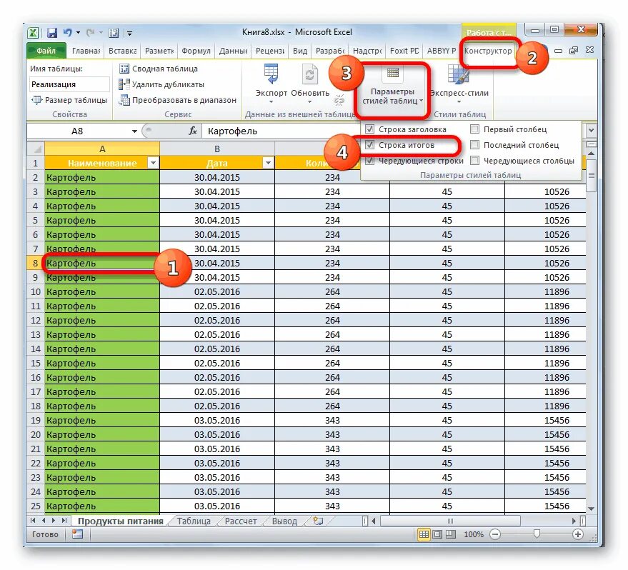Viewport: 628px width, 570px height.
Task: Open the Файл tab
Action: tap(46, 51)
